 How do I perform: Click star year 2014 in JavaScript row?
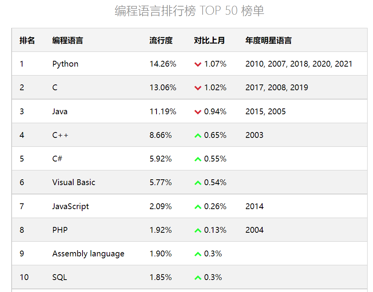254,206
